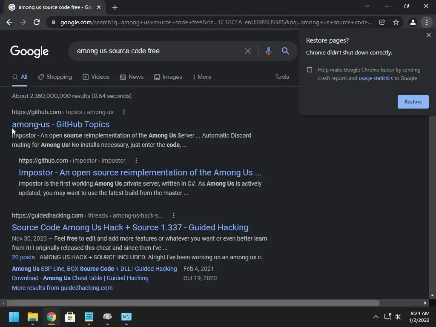Switch to the News results tab

click(x=132, y=77)
